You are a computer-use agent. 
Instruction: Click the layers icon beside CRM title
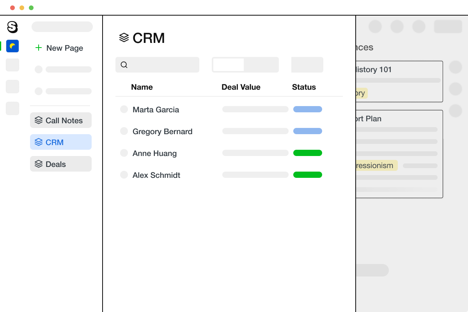pos(124,38)
